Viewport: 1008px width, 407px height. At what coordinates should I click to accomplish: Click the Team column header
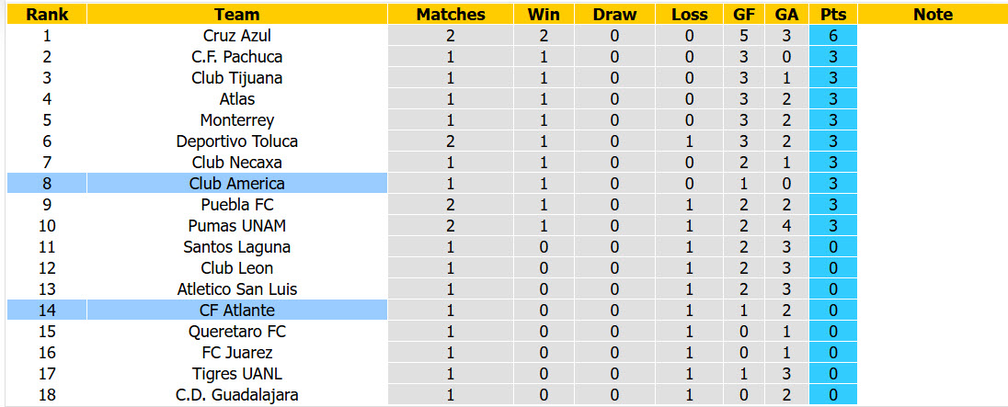[x=237, y=15]
